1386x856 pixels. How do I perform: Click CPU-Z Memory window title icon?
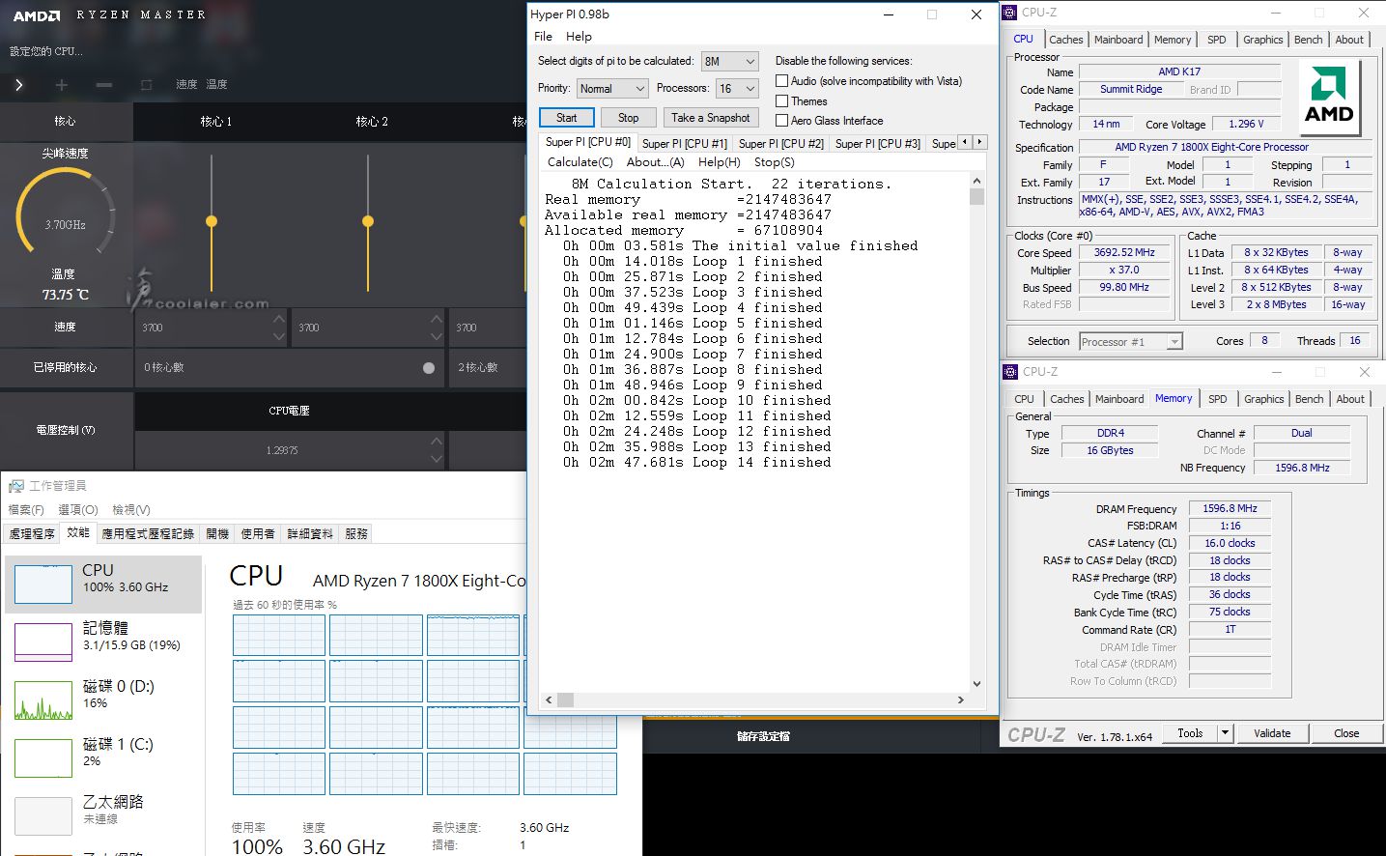tap(1010, 372)
